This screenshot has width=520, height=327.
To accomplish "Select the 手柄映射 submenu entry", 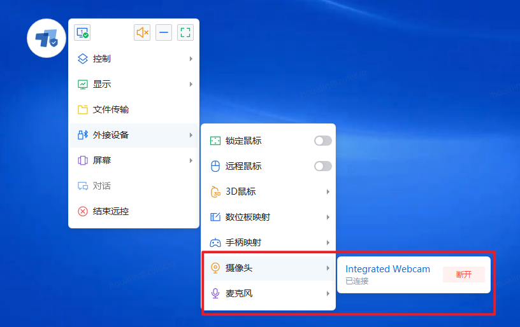I will 269,242.
